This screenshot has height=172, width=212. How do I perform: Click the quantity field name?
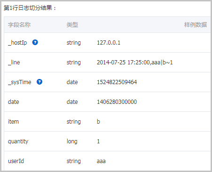[x=18, y=141]
